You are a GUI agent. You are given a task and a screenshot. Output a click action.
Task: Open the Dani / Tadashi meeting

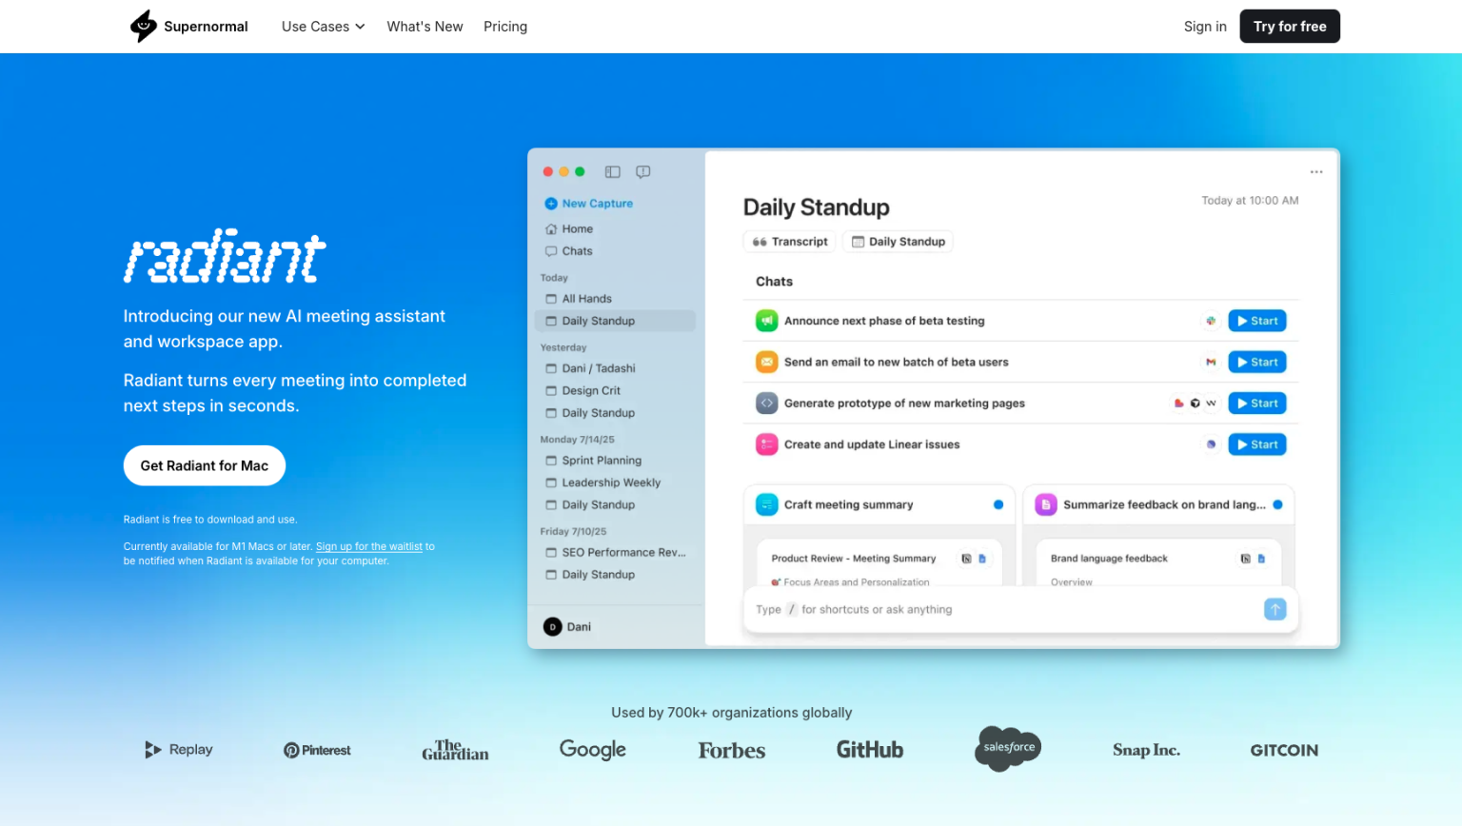[590, 368]
